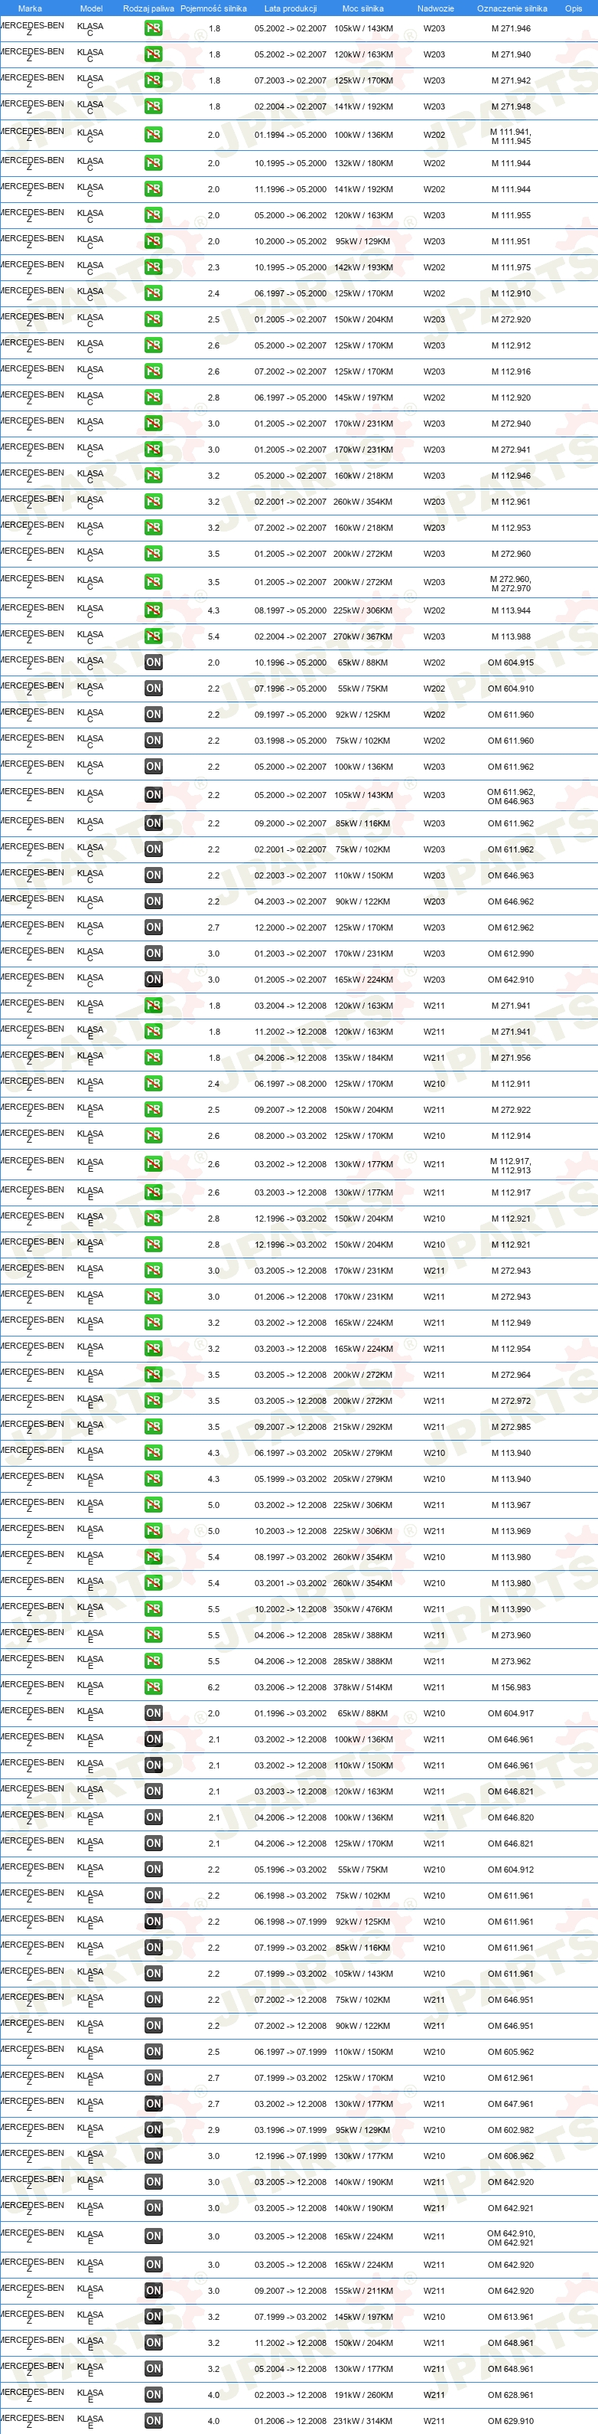Click the cell M 111.941, M 111.945
598x2434 pixels.
510,137
